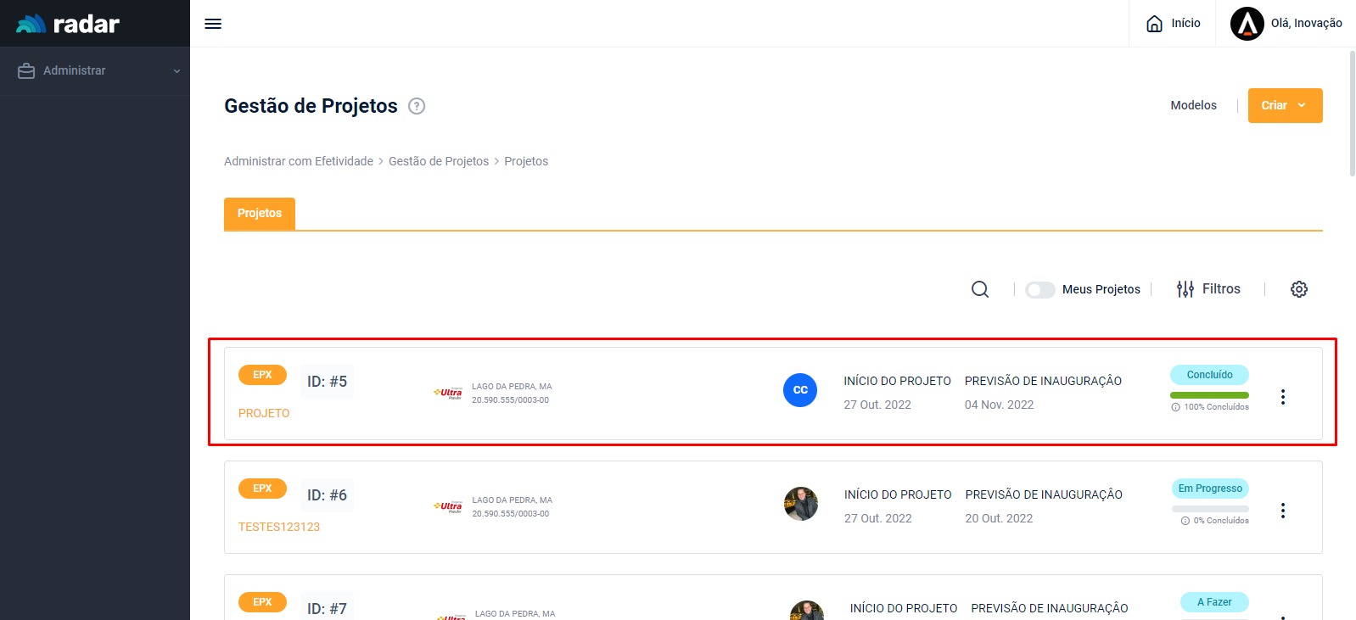Open the hamburger menu icon

[x=213, y=24]
